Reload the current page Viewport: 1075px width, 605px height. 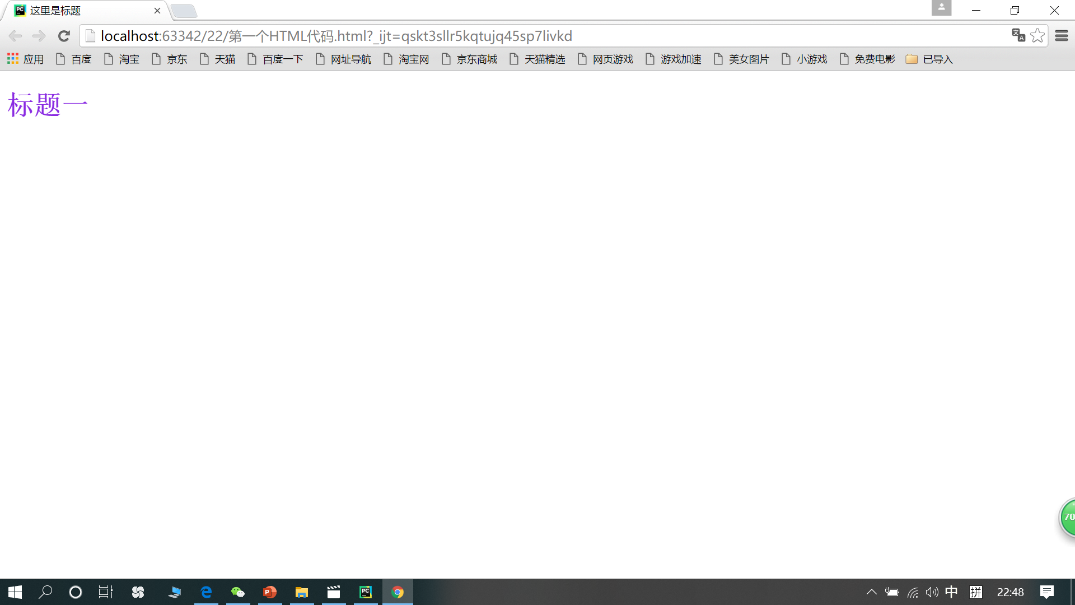(64, 36)
